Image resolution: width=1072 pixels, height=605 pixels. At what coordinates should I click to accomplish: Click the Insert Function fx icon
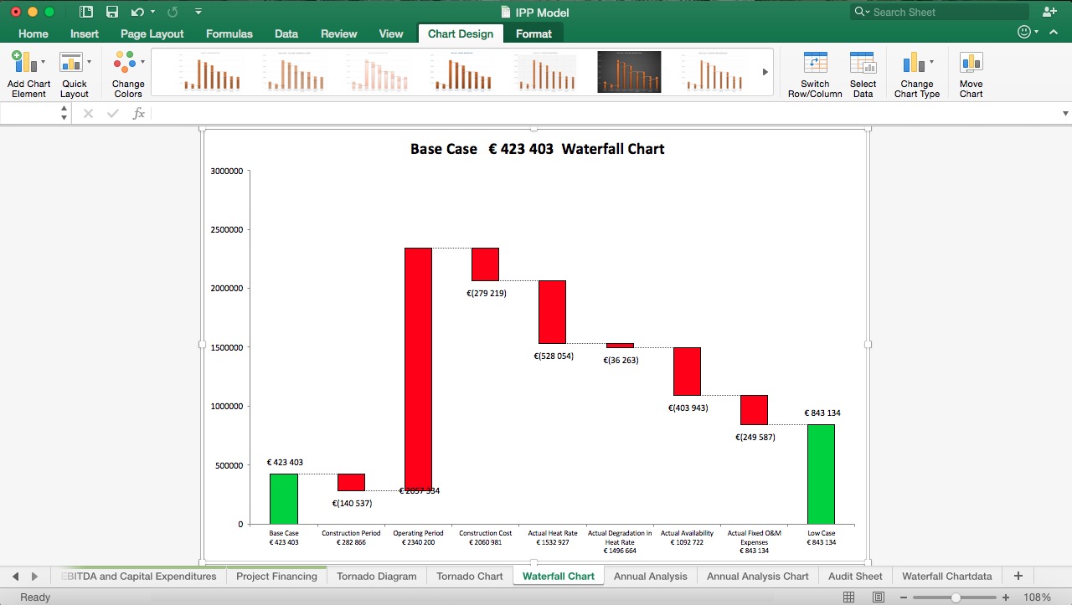click(139, 112)
